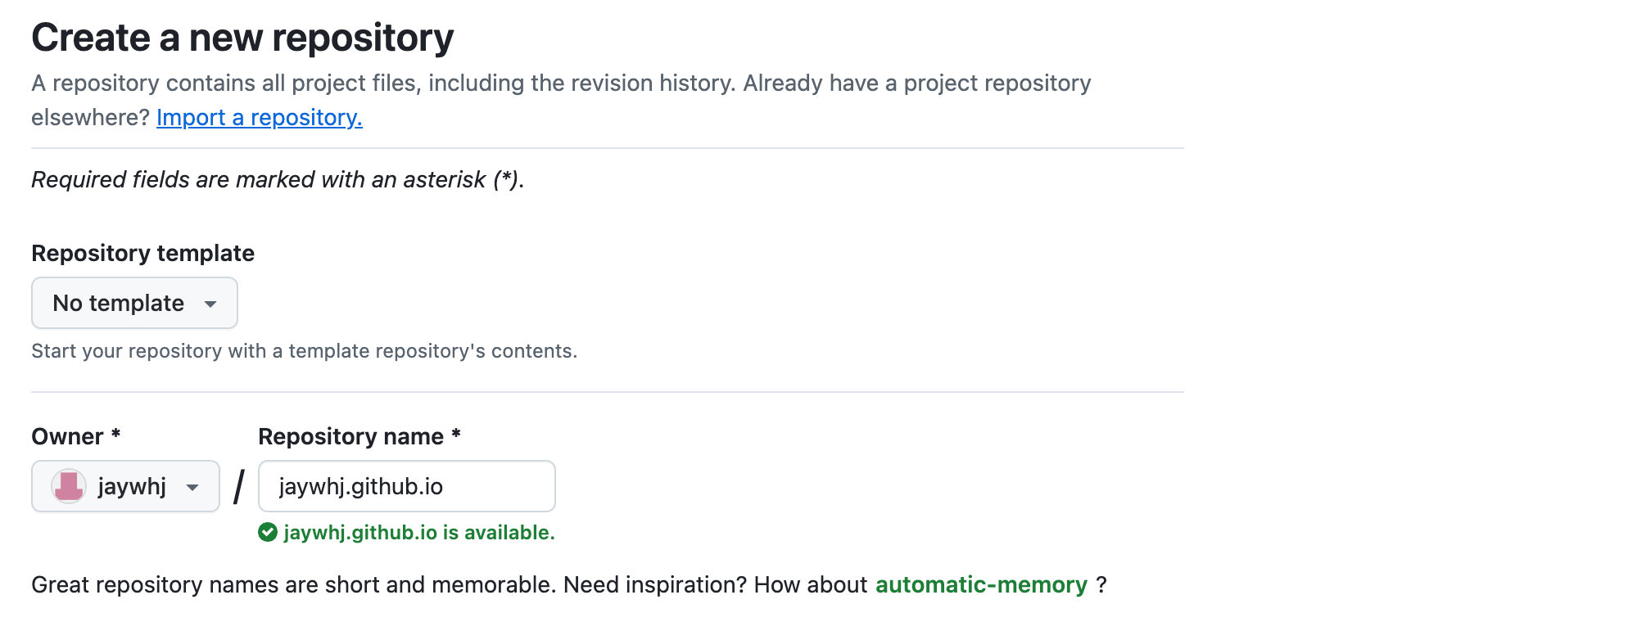Click the repository description paragraph
The height and width of the screenshot is (622, 1628).
[x=561, y=83]
